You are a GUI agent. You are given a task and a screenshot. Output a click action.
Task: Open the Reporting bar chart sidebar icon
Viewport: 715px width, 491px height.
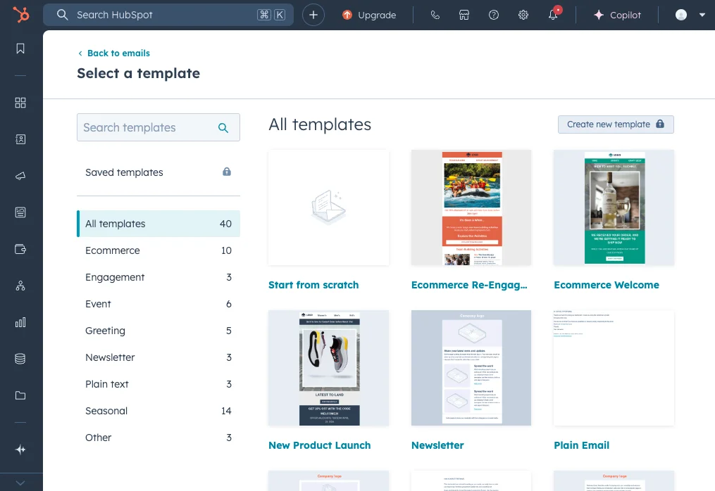[x=20, y=322]
